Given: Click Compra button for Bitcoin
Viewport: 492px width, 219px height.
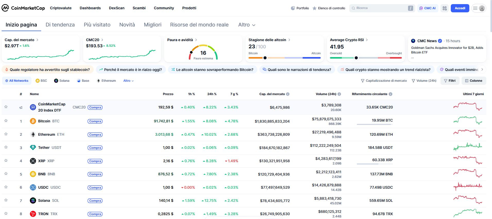Looking at the screenshot, I should (x=95, y=121).
